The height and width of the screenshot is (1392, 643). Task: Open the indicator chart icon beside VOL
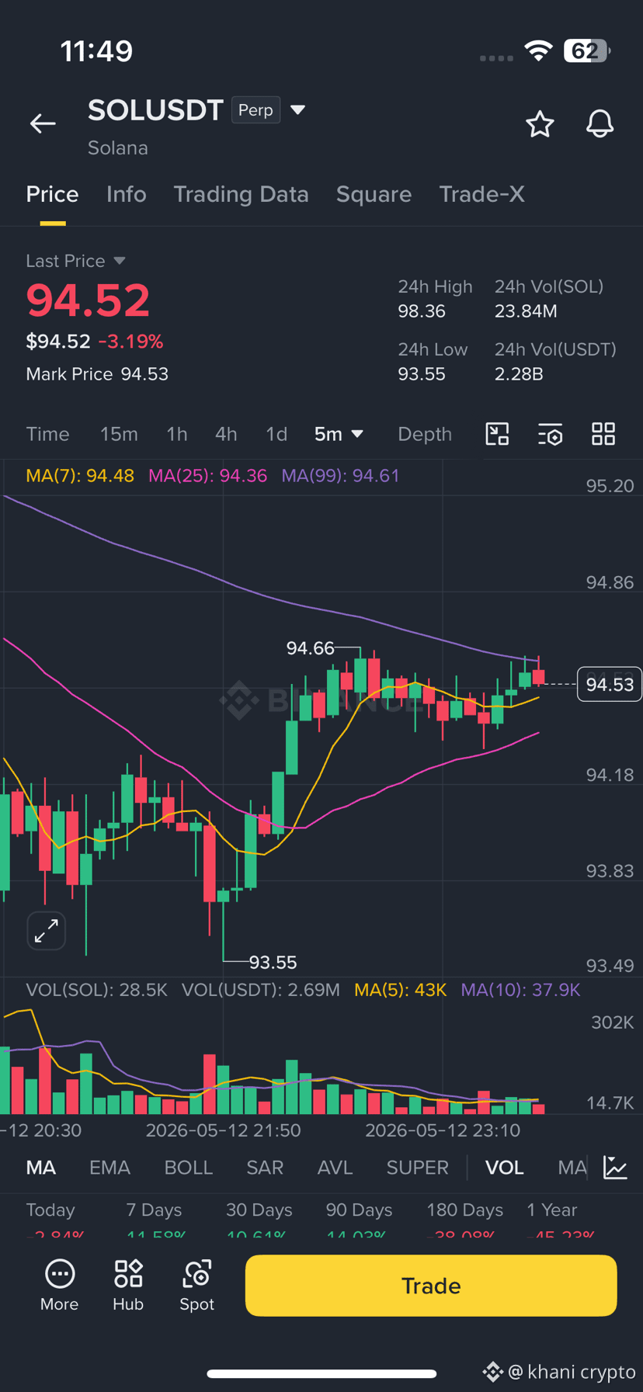[615, 1168]
